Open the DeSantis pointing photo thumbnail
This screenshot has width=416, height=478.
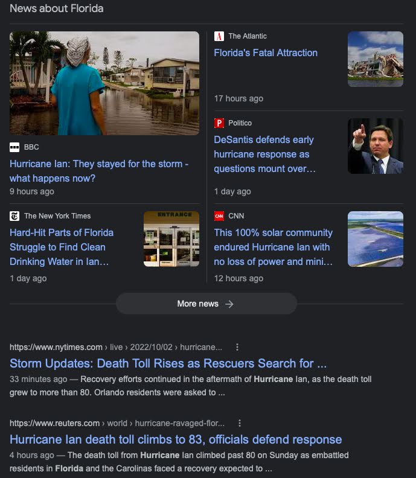(x=376, y=146)
